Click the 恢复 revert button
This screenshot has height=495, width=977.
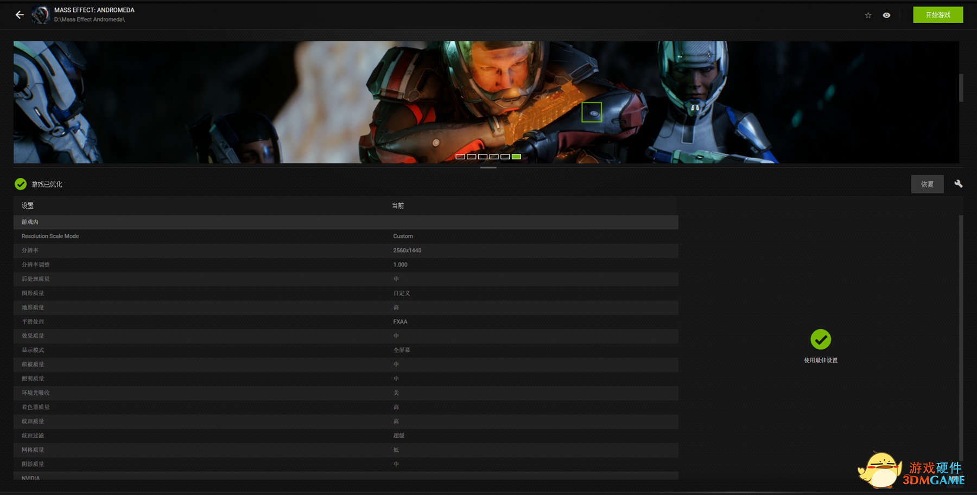(927, 184)
